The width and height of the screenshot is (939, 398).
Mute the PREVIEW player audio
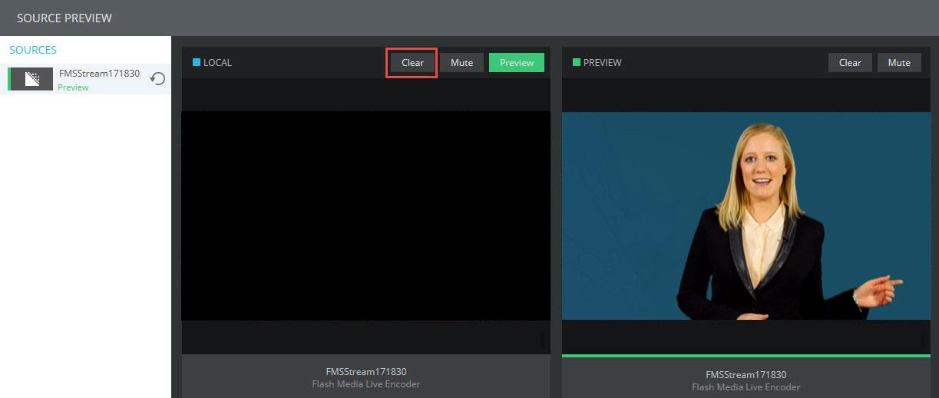[899, 63]
